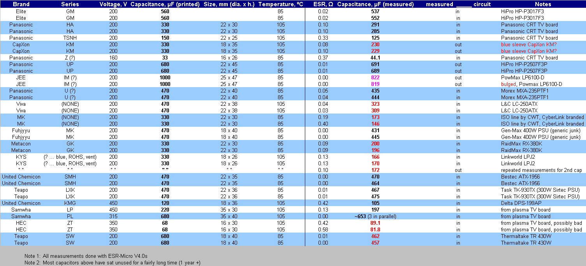The image size is (586, 266).
Task: Select the '~653 (3 in parallel)' cell
Action: [x=375, y=216]
